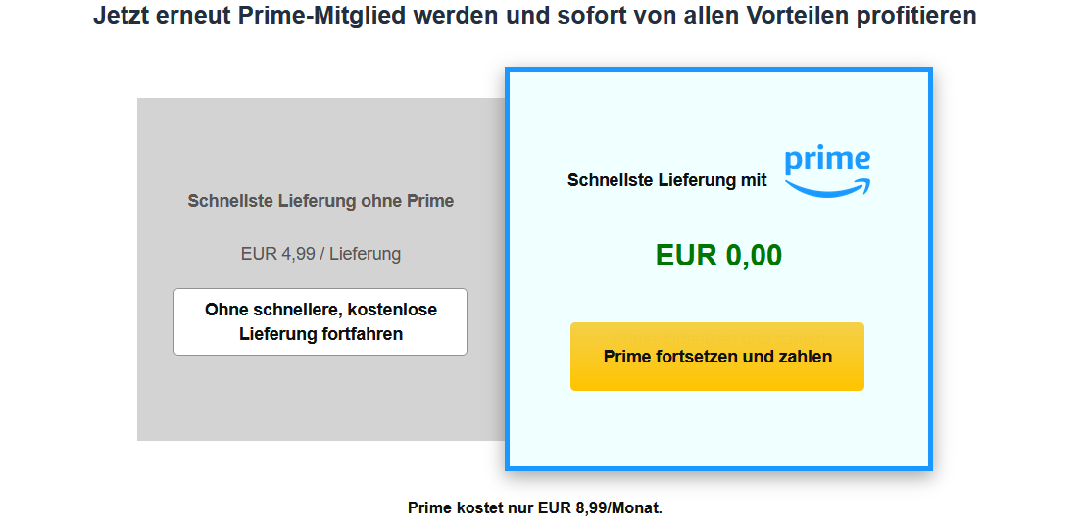Click the Amazon smile arrow under prime
This screenshot has width=1083, height=531.
829,187
